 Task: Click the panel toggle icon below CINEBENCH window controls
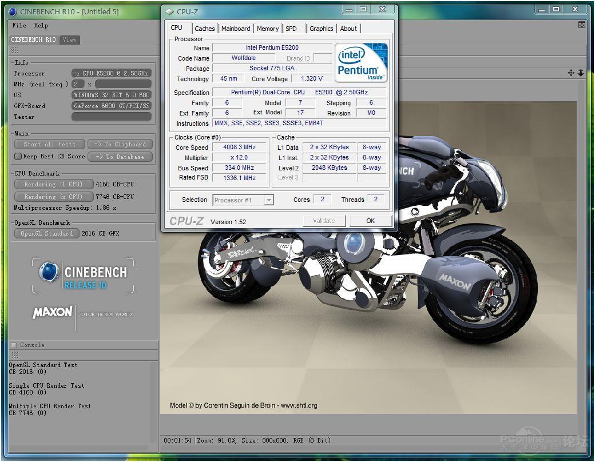coord(582,25)
